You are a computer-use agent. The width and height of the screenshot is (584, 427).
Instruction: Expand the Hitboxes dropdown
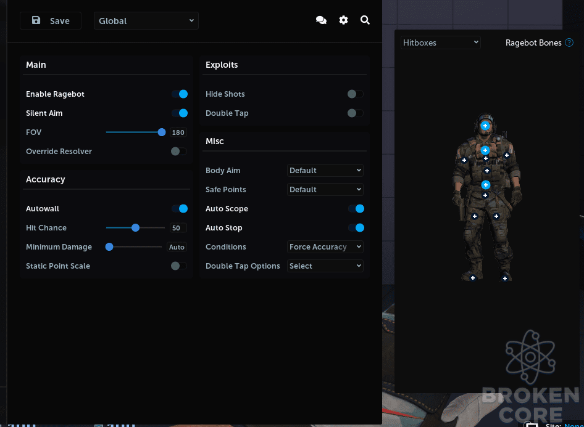click(441, 43)
